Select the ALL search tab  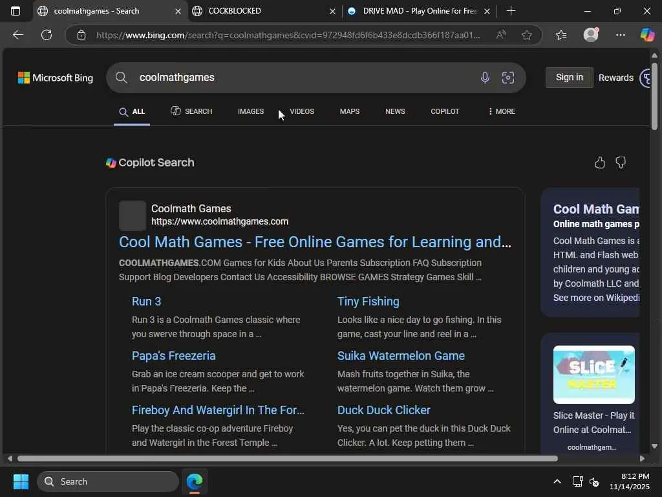pos(132,111)
